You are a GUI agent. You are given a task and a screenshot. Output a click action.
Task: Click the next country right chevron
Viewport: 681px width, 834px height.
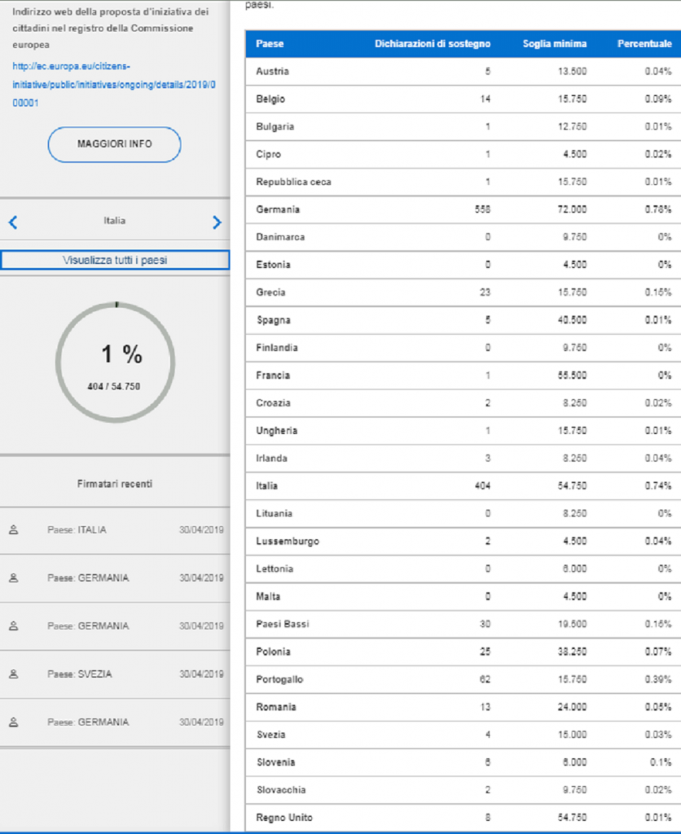217,222
